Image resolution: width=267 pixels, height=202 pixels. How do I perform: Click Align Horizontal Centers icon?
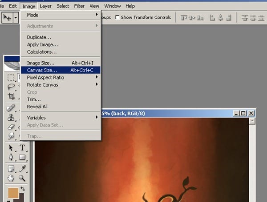(x=221, y=17)
